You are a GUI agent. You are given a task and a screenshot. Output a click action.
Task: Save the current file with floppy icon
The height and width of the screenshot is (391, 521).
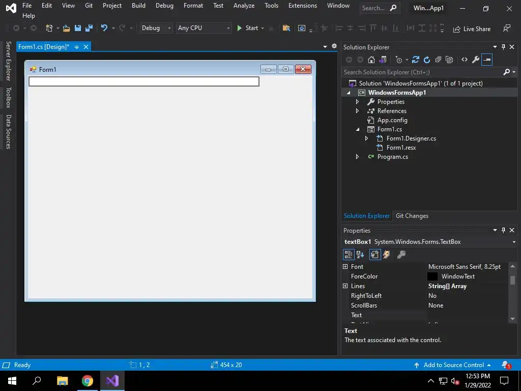tap(77, 29)
